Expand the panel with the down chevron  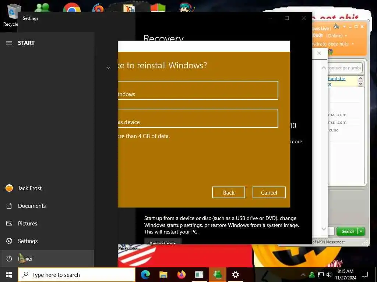pyautogui.click(x=324, y=228)
